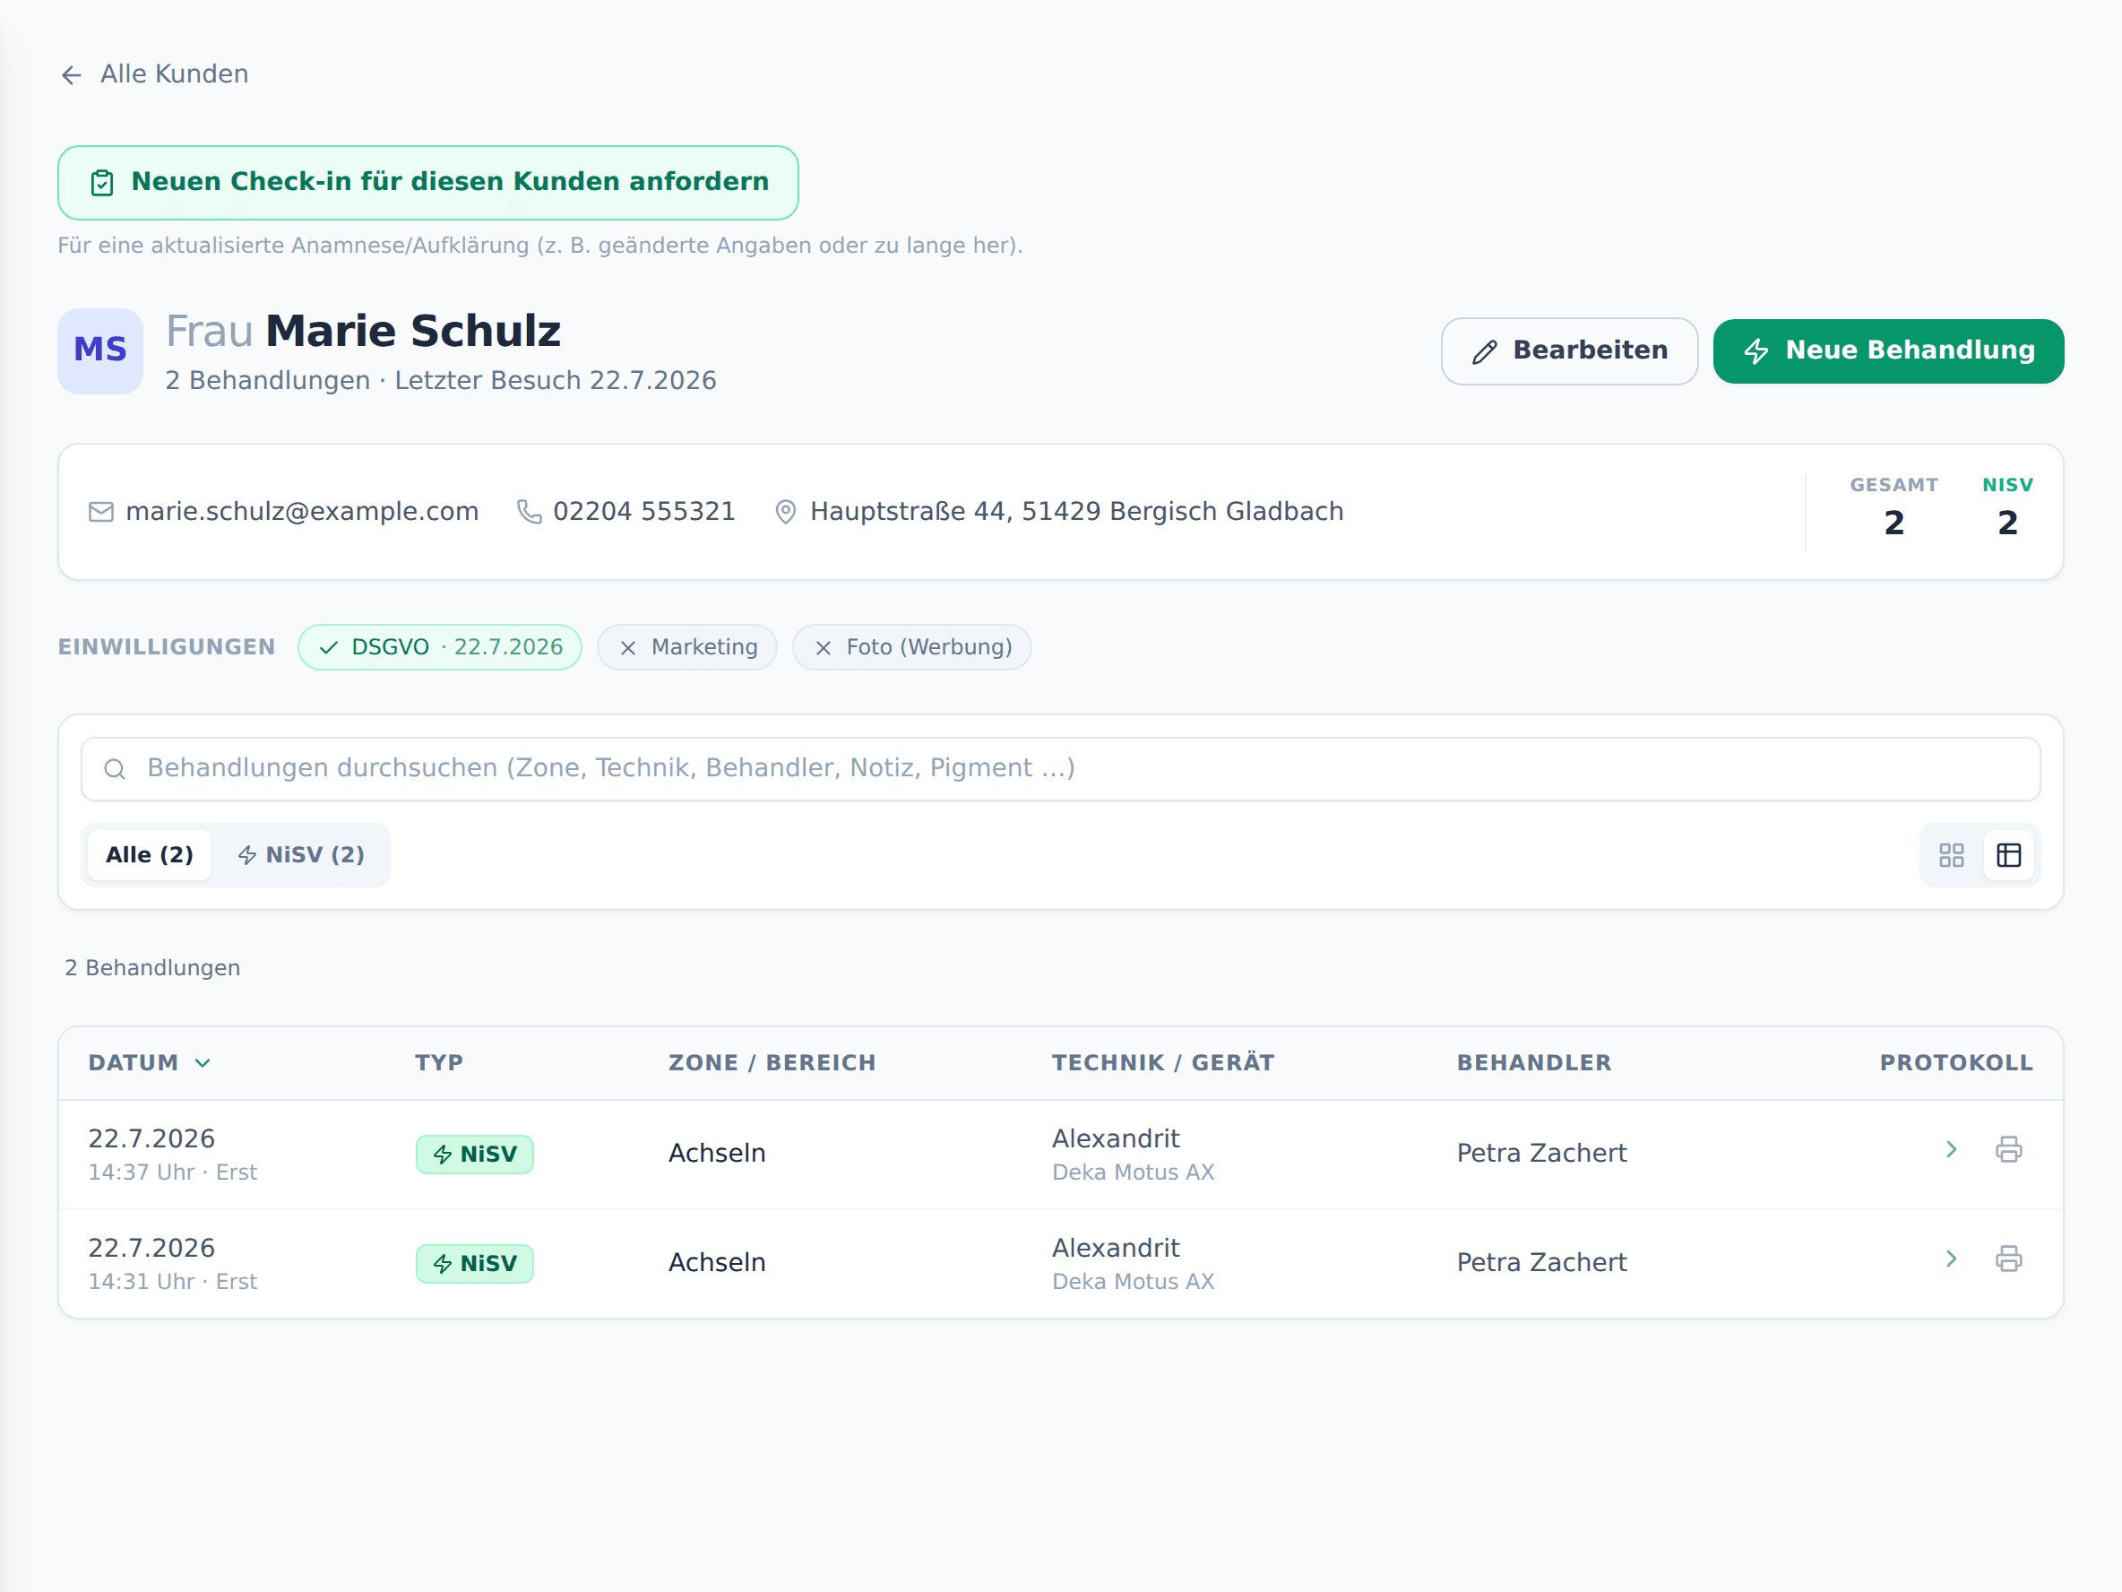Click the 2 Behandlungen count label
2122x1592 pixels.
(152, 968)
